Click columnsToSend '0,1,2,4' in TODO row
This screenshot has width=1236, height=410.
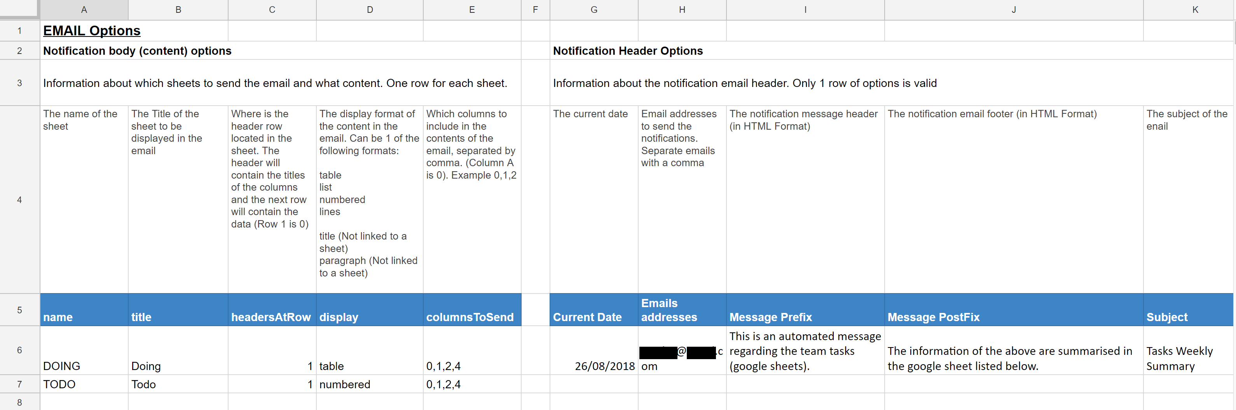[x=472, y=384]
